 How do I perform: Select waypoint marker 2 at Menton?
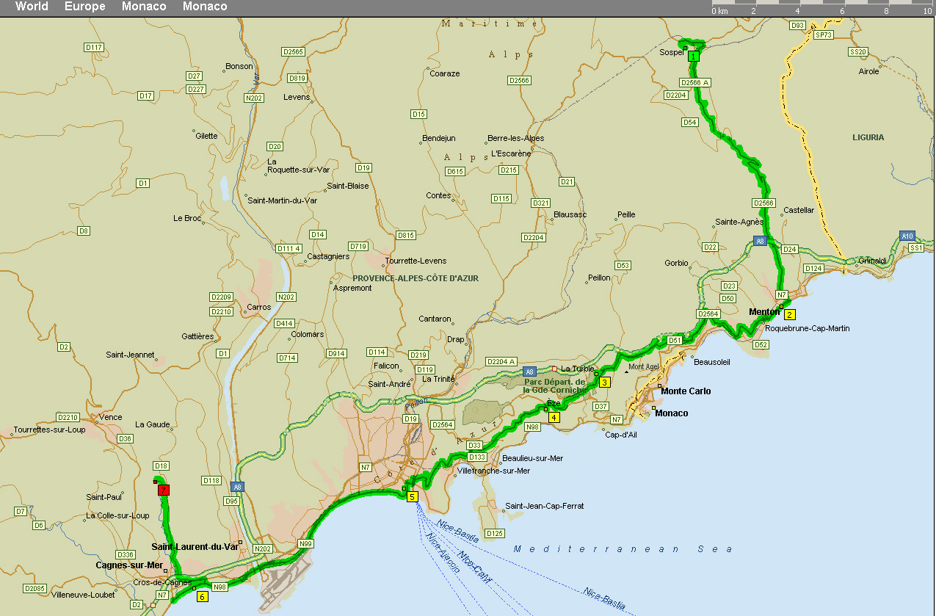789,314
